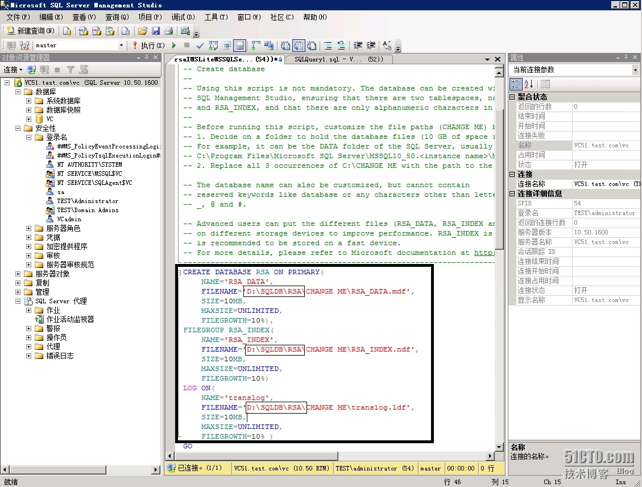Expand the VC database node

(x=28, y=119)
